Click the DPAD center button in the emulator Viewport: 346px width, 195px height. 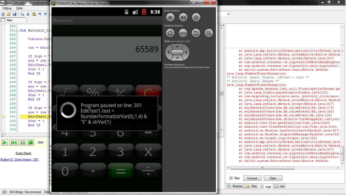pos(177,52)
